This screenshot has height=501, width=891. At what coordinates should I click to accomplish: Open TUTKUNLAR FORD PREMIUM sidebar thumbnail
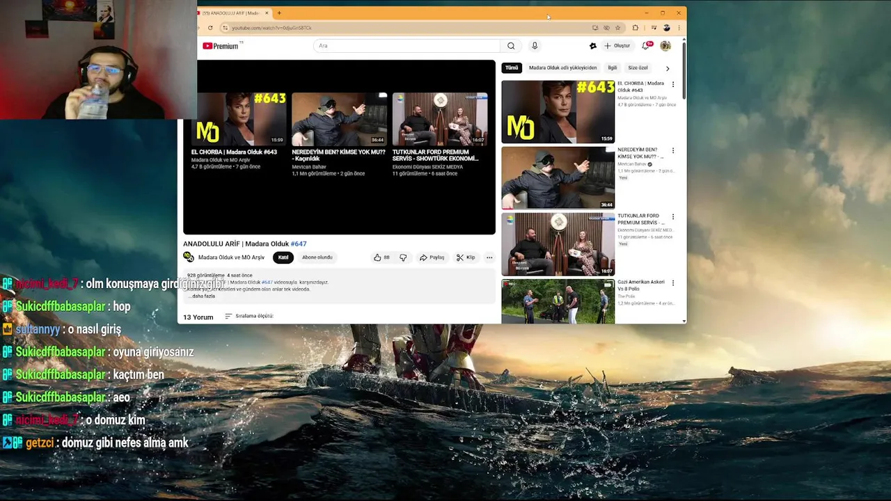point(558,244)
